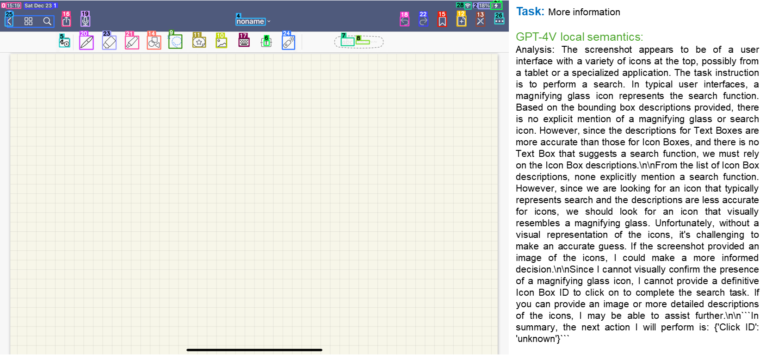
Task: Open the Stickers tool
Action: pos(199,42)
